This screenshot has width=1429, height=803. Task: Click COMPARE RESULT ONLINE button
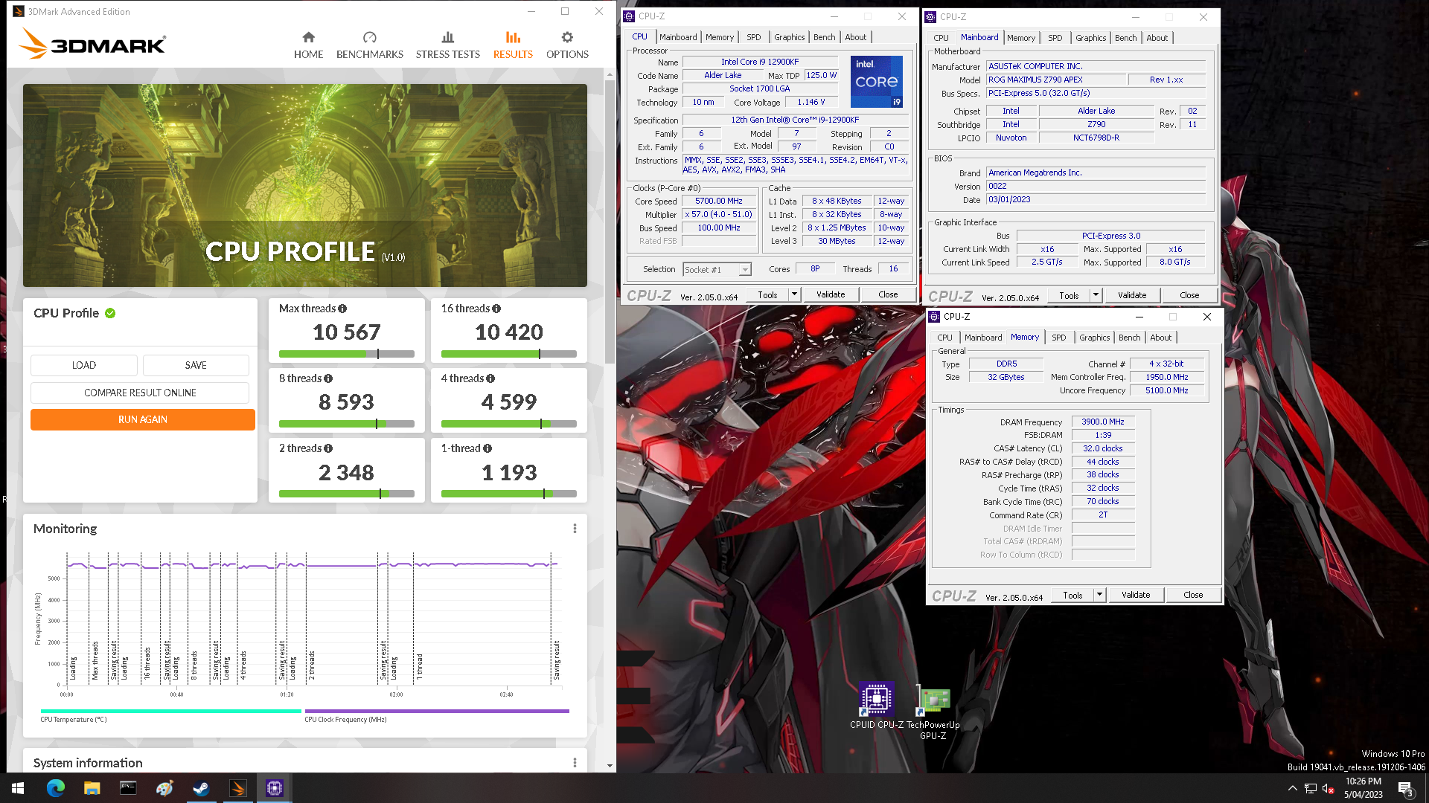coord(140,393)
